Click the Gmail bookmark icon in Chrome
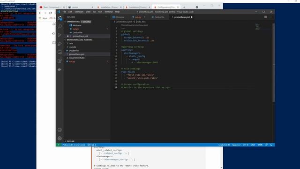This screenshot has height=169, width=300. [x=51, y=18]
